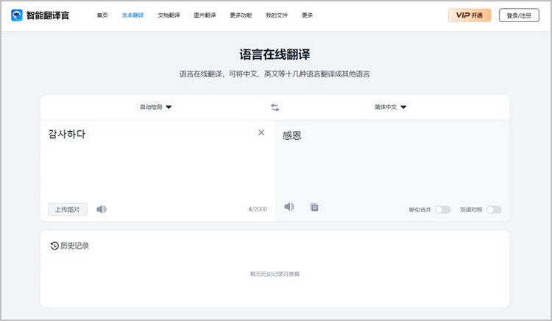Go to the 首页 tab
This screenshot has width=552, height=321.
pyautogui.click(x=102, y=15)
